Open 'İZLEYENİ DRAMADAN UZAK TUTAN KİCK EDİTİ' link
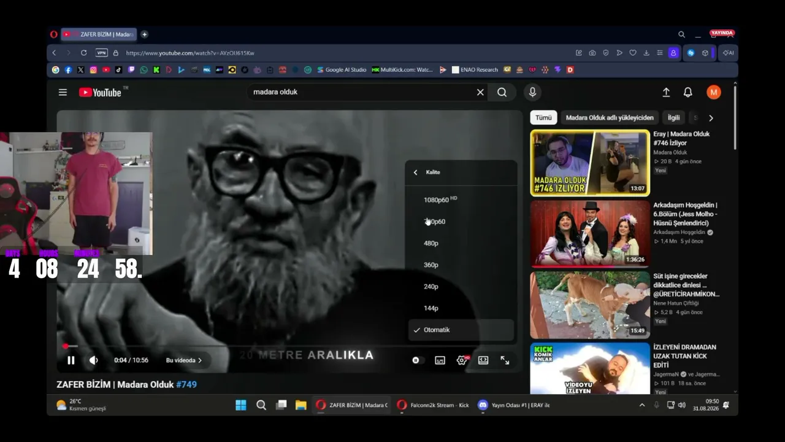The height and width of the screenshot is (442, 785). pyautogui.click(x=684, y=356)
